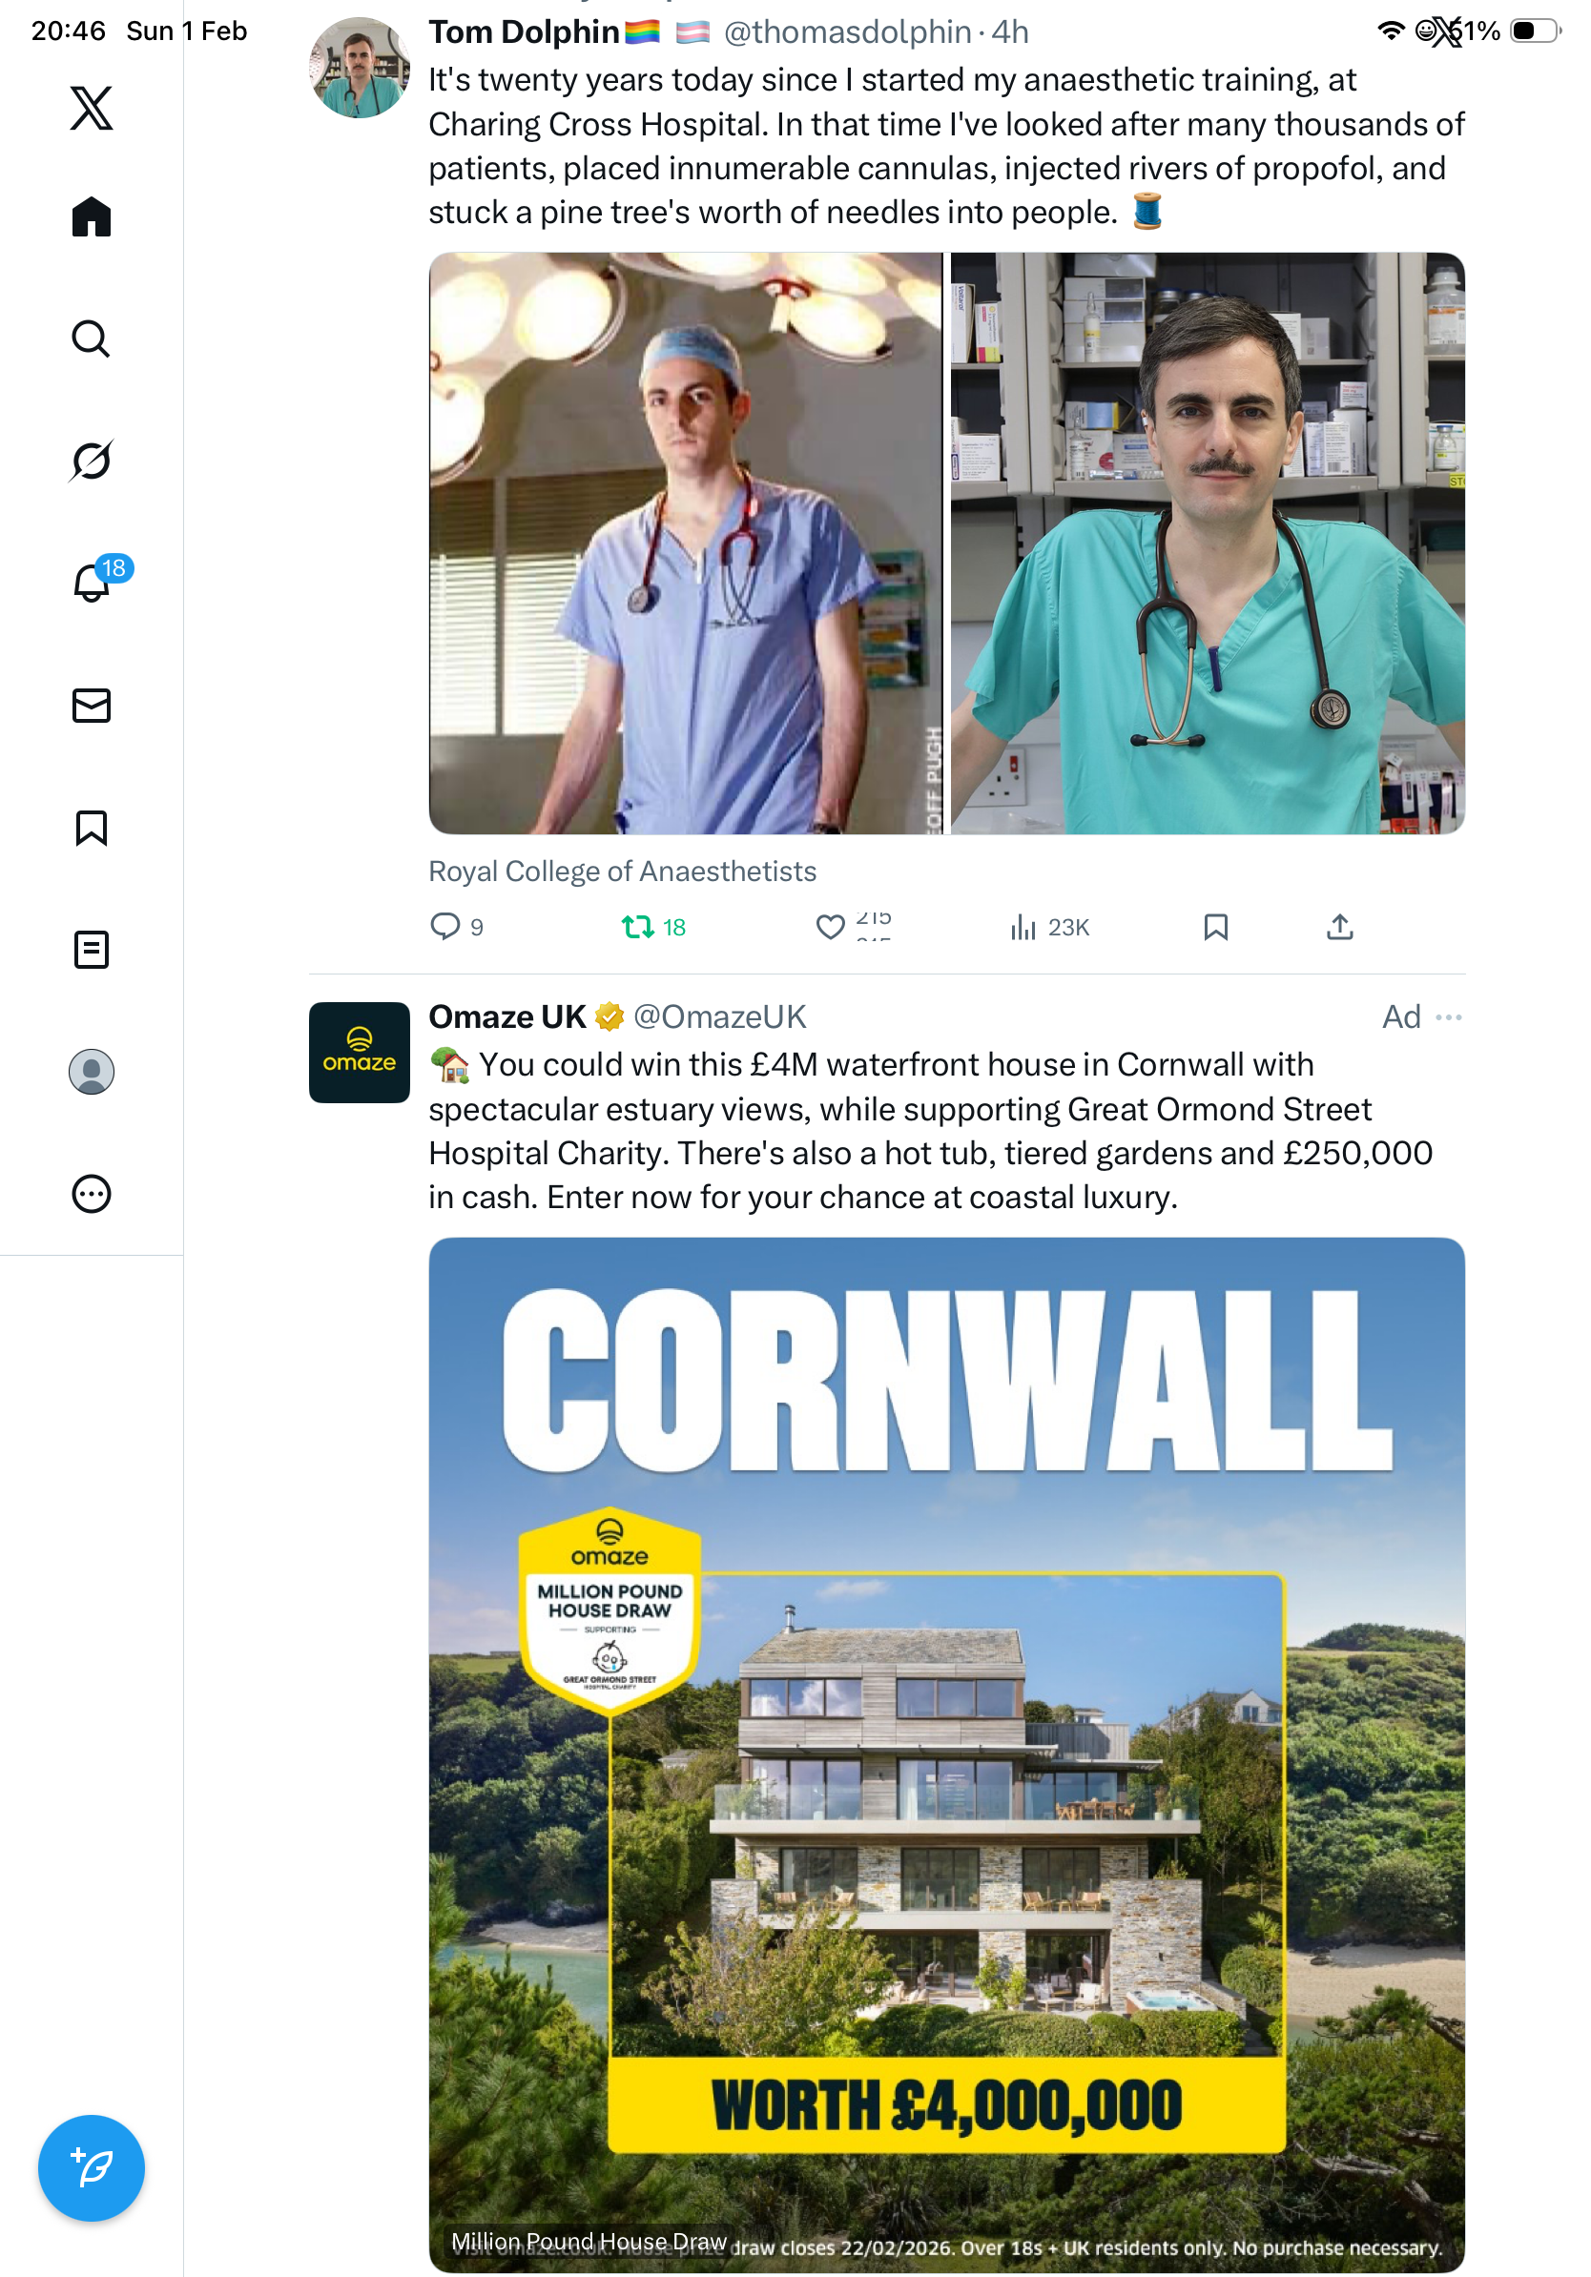Open the Home feed icon
Screen dimensions: 1591x2277
92,216
